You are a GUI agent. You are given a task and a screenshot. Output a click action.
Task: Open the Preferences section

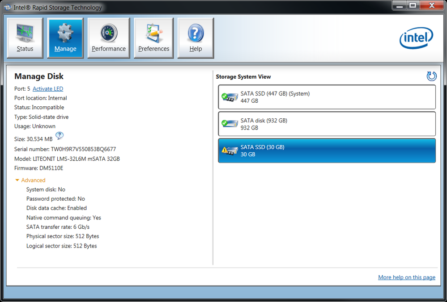pyautogui.click(x=153, y=38)
